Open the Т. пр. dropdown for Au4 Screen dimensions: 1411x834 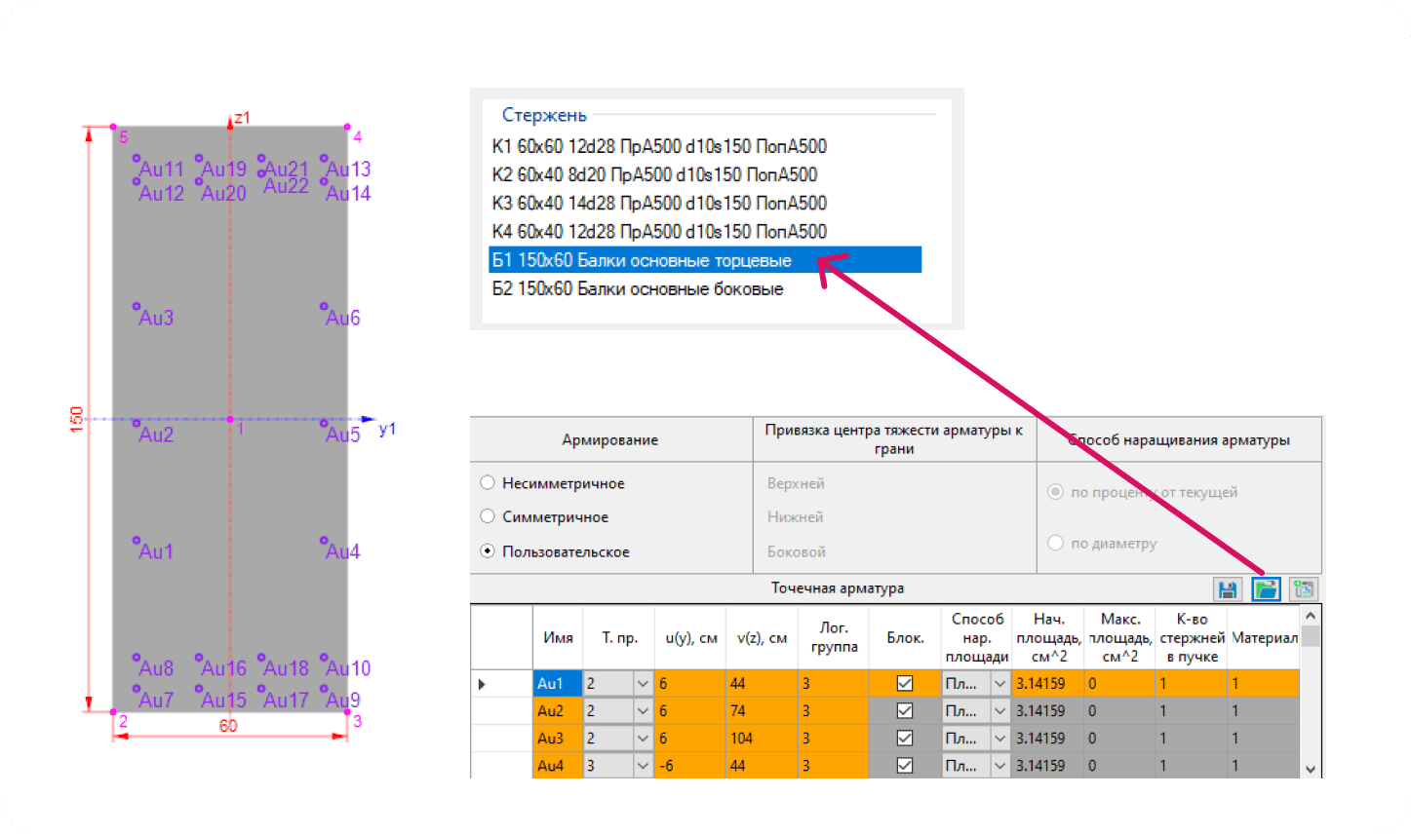[x=643, y=766]
